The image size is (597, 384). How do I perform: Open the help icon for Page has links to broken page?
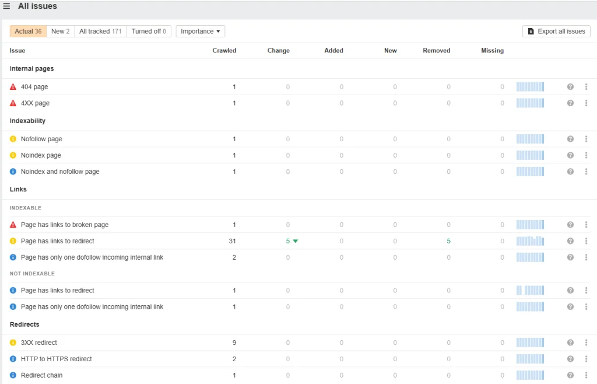coord(570,225)
